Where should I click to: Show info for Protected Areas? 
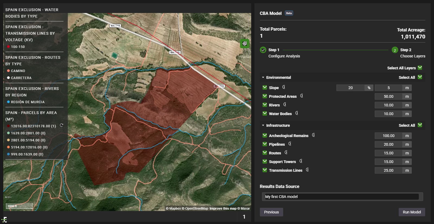pos(302,96)
